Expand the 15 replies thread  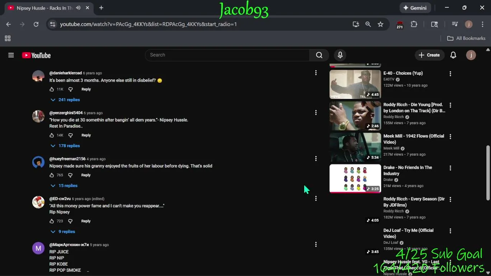point(64,186)
